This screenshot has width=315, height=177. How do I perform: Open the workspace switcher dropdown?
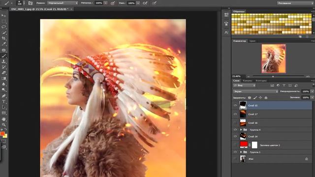pyautogui.click(x=295, y=3)
